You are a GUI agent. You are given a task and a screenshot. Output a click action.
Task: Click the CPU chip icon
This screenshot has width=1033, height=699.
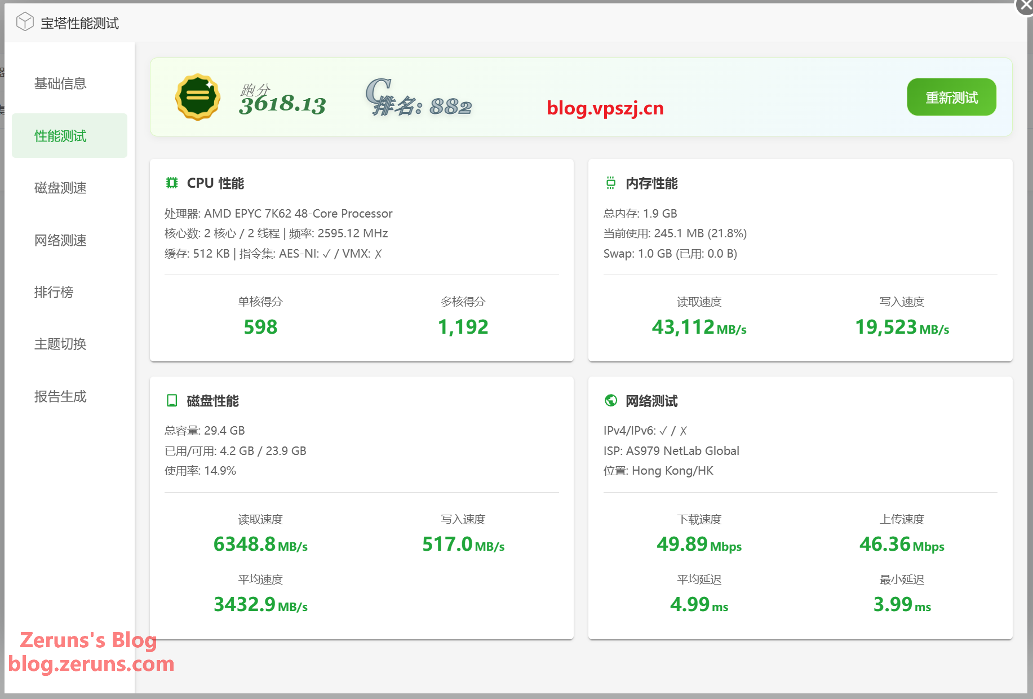(x=172, y=183)
